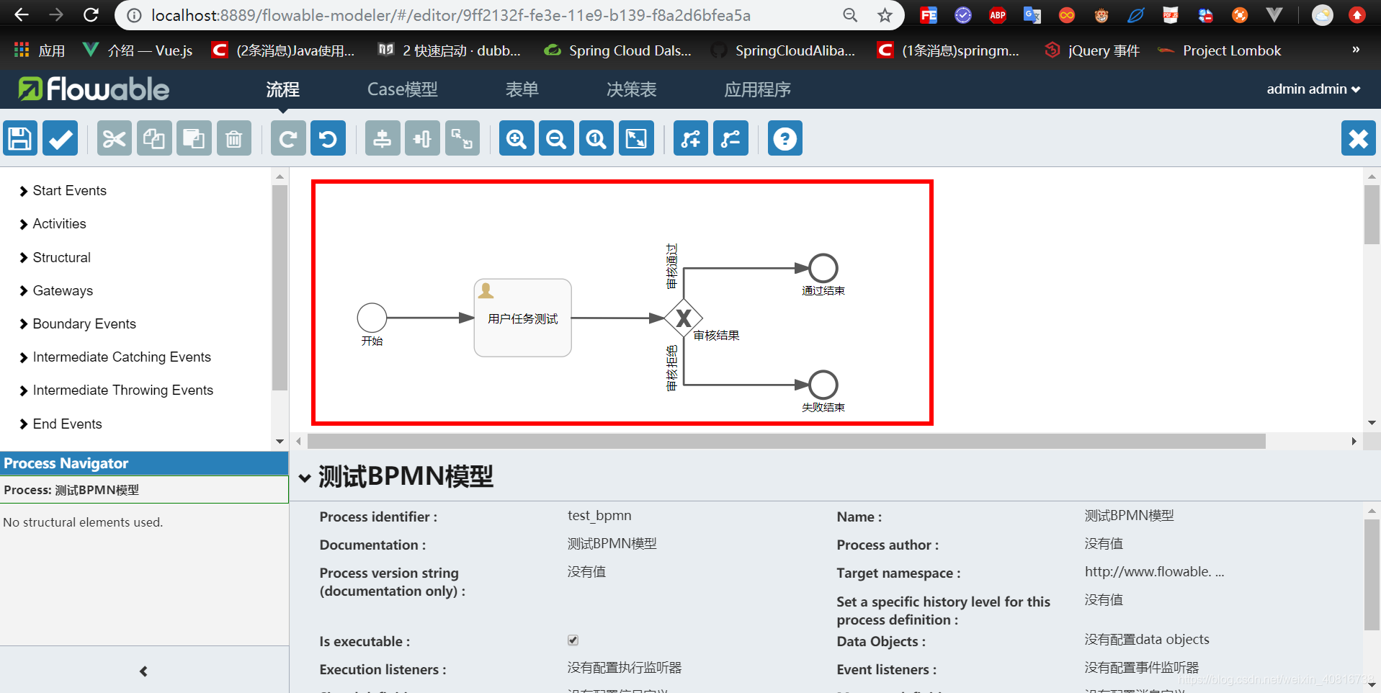
Task: Click the Cut scissors icon
Action: [x=115, y=138]
